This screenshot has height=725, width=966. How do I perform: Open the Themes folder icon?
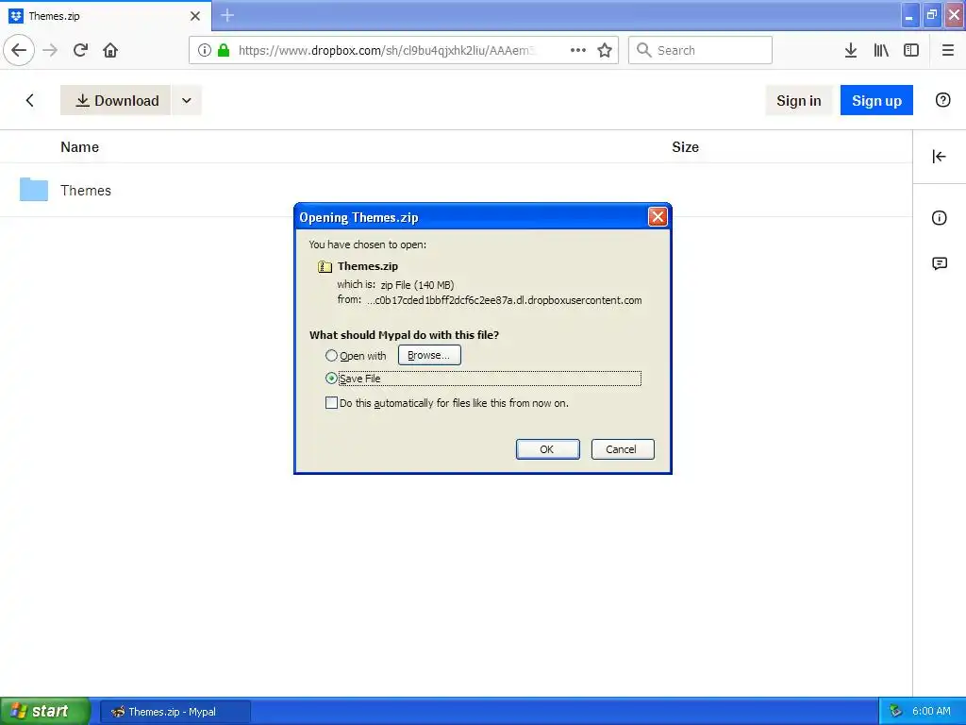tap(34, 189)
